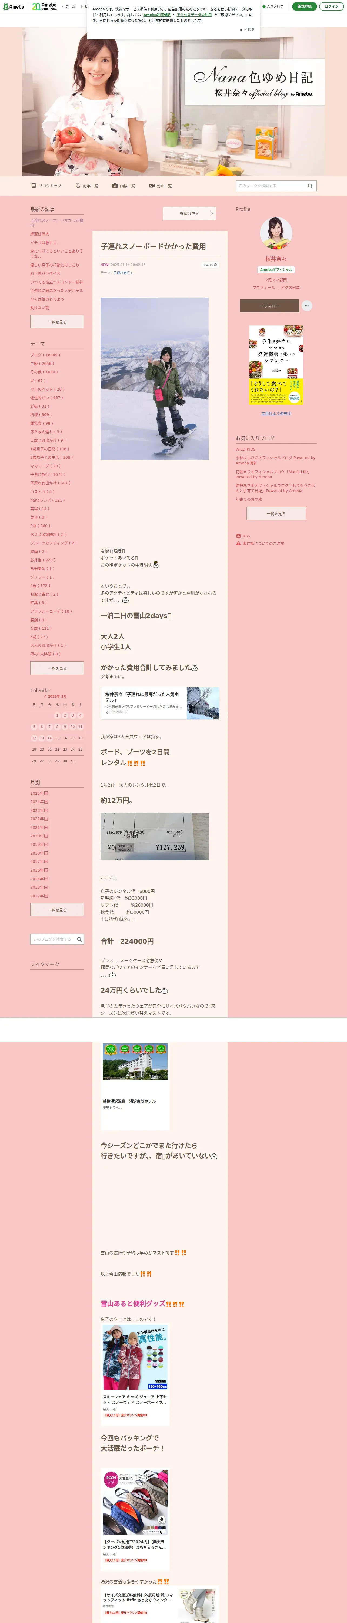Open the 桜井奈々 profile name link

tap(276, 259)
